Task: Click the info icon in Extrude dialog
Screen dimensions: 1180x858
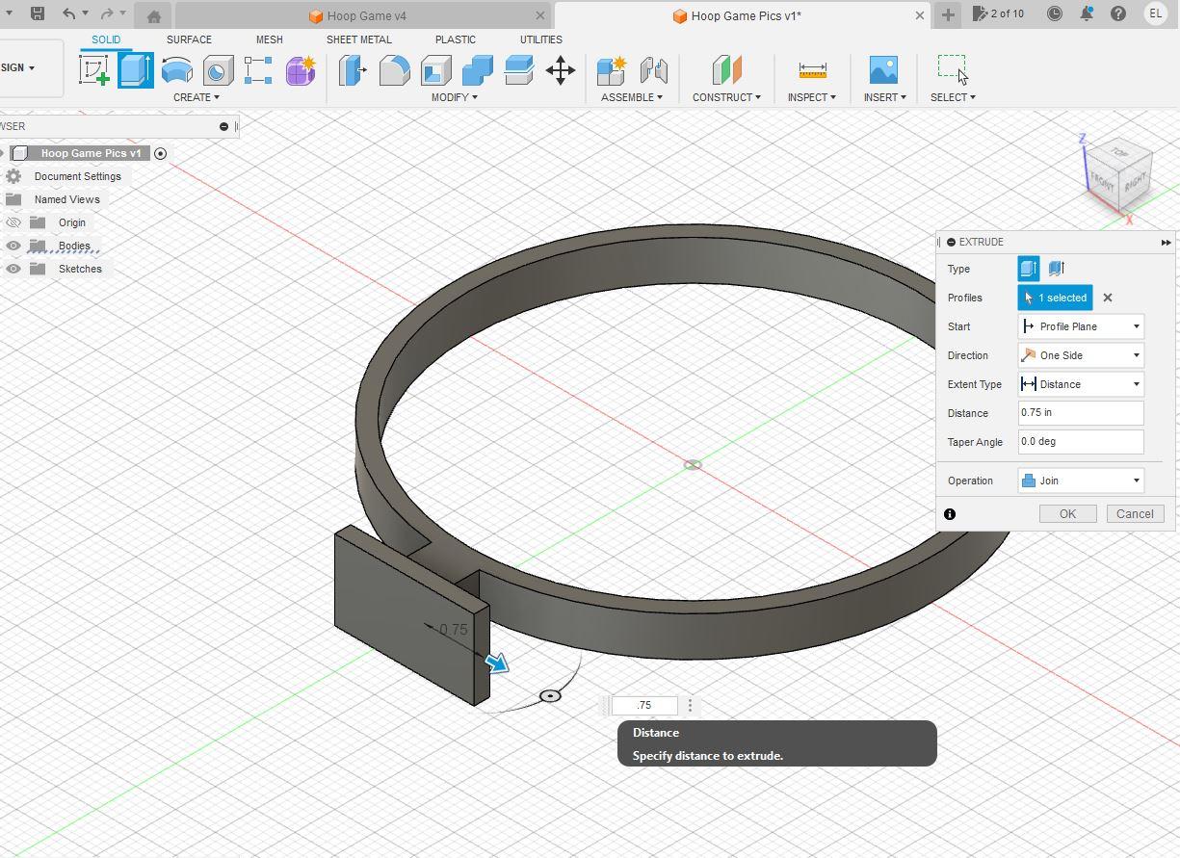Action: [x=950, y=514]
